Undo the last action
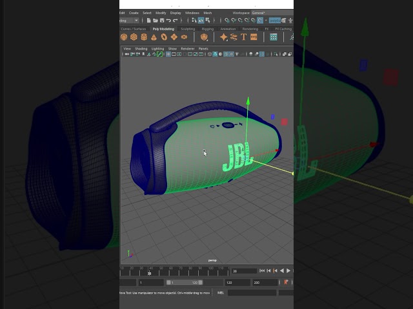 pyautogui.click(x=168, y=20)
